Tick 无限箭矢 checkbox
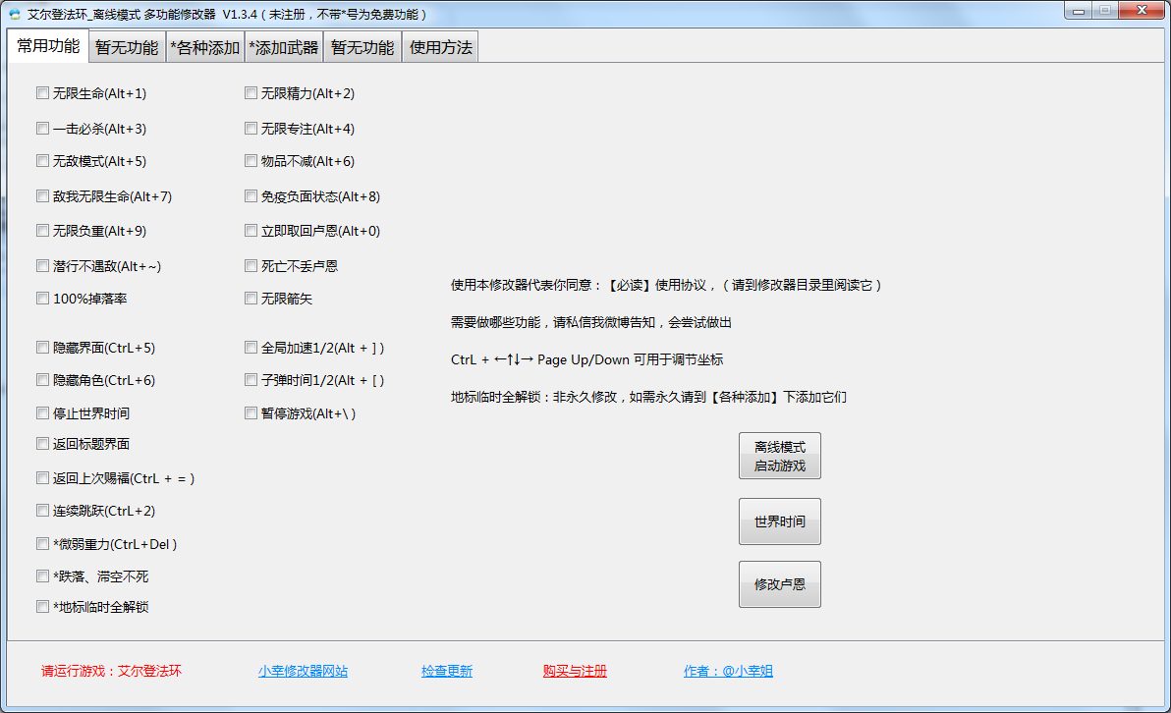 pos(251,299)
